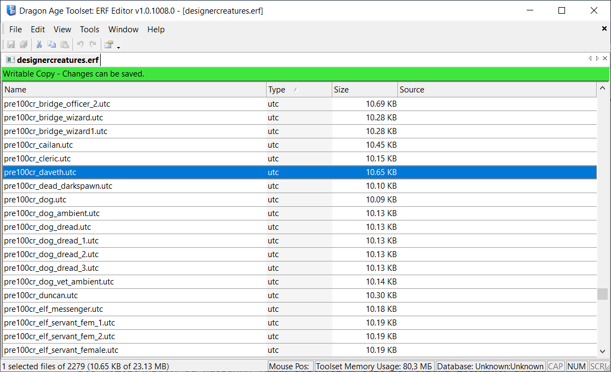Close the designercreatures.erf document tab
611x372 pixels.
605,59
